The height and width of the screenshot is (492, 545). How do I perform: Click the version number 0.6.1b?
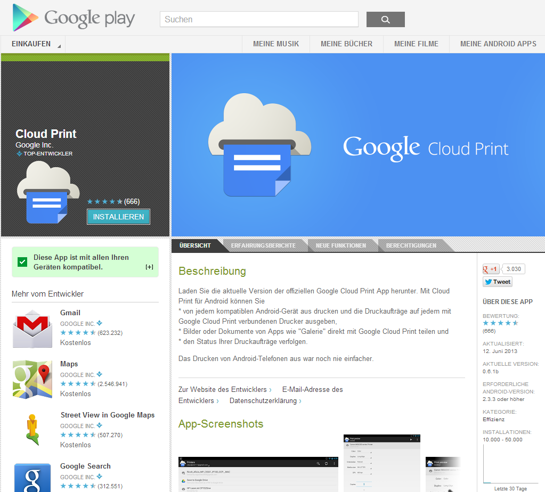[x=491, y=372]
